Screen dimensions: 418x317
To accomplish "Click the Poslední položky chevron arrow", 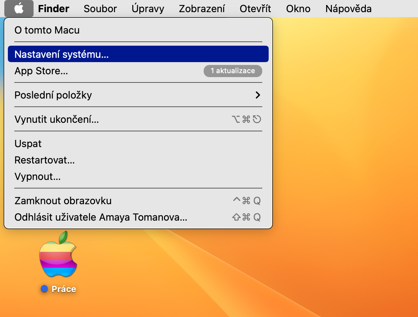I will point(258,95).
